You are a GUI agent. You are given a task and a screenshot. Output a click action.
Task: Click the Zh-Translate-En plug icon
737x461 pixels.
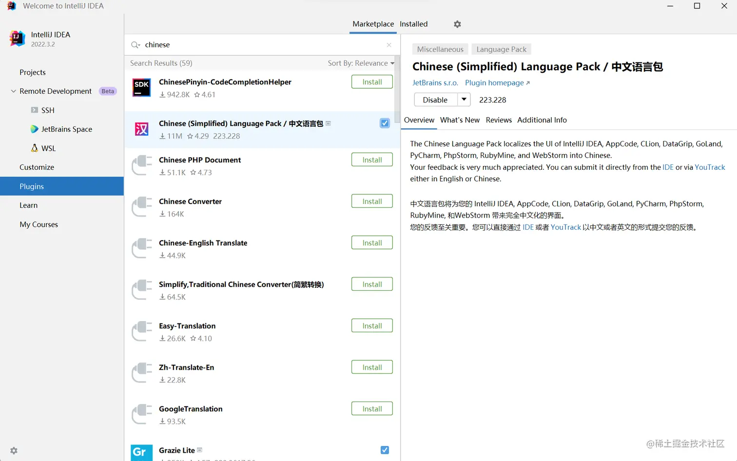coord(142,373)
